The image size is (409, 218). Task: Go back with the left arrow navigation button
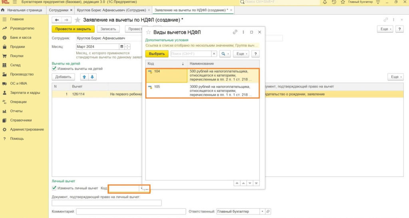[x=57, y=20]
